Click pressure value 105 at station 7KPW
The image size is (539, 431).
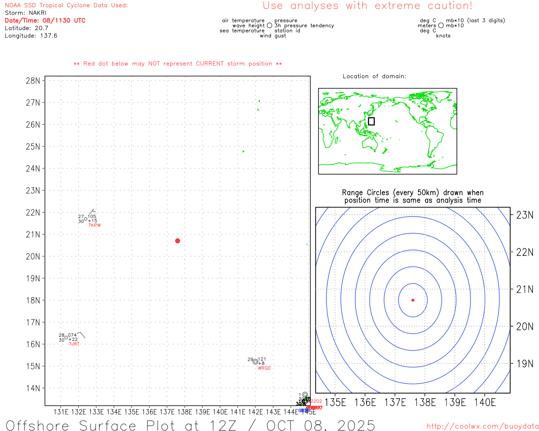92,216
